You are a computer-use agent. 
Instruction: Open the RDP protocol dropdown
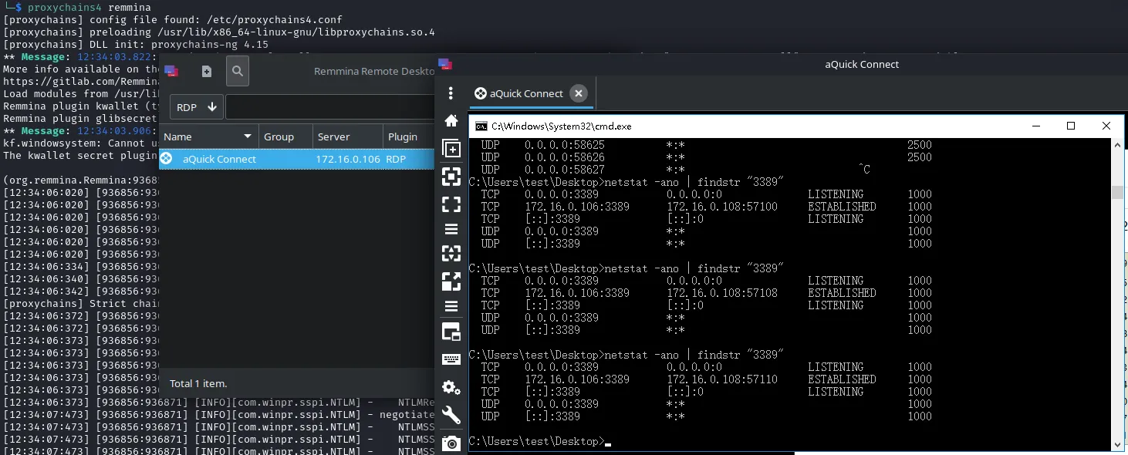coord(197,107)
